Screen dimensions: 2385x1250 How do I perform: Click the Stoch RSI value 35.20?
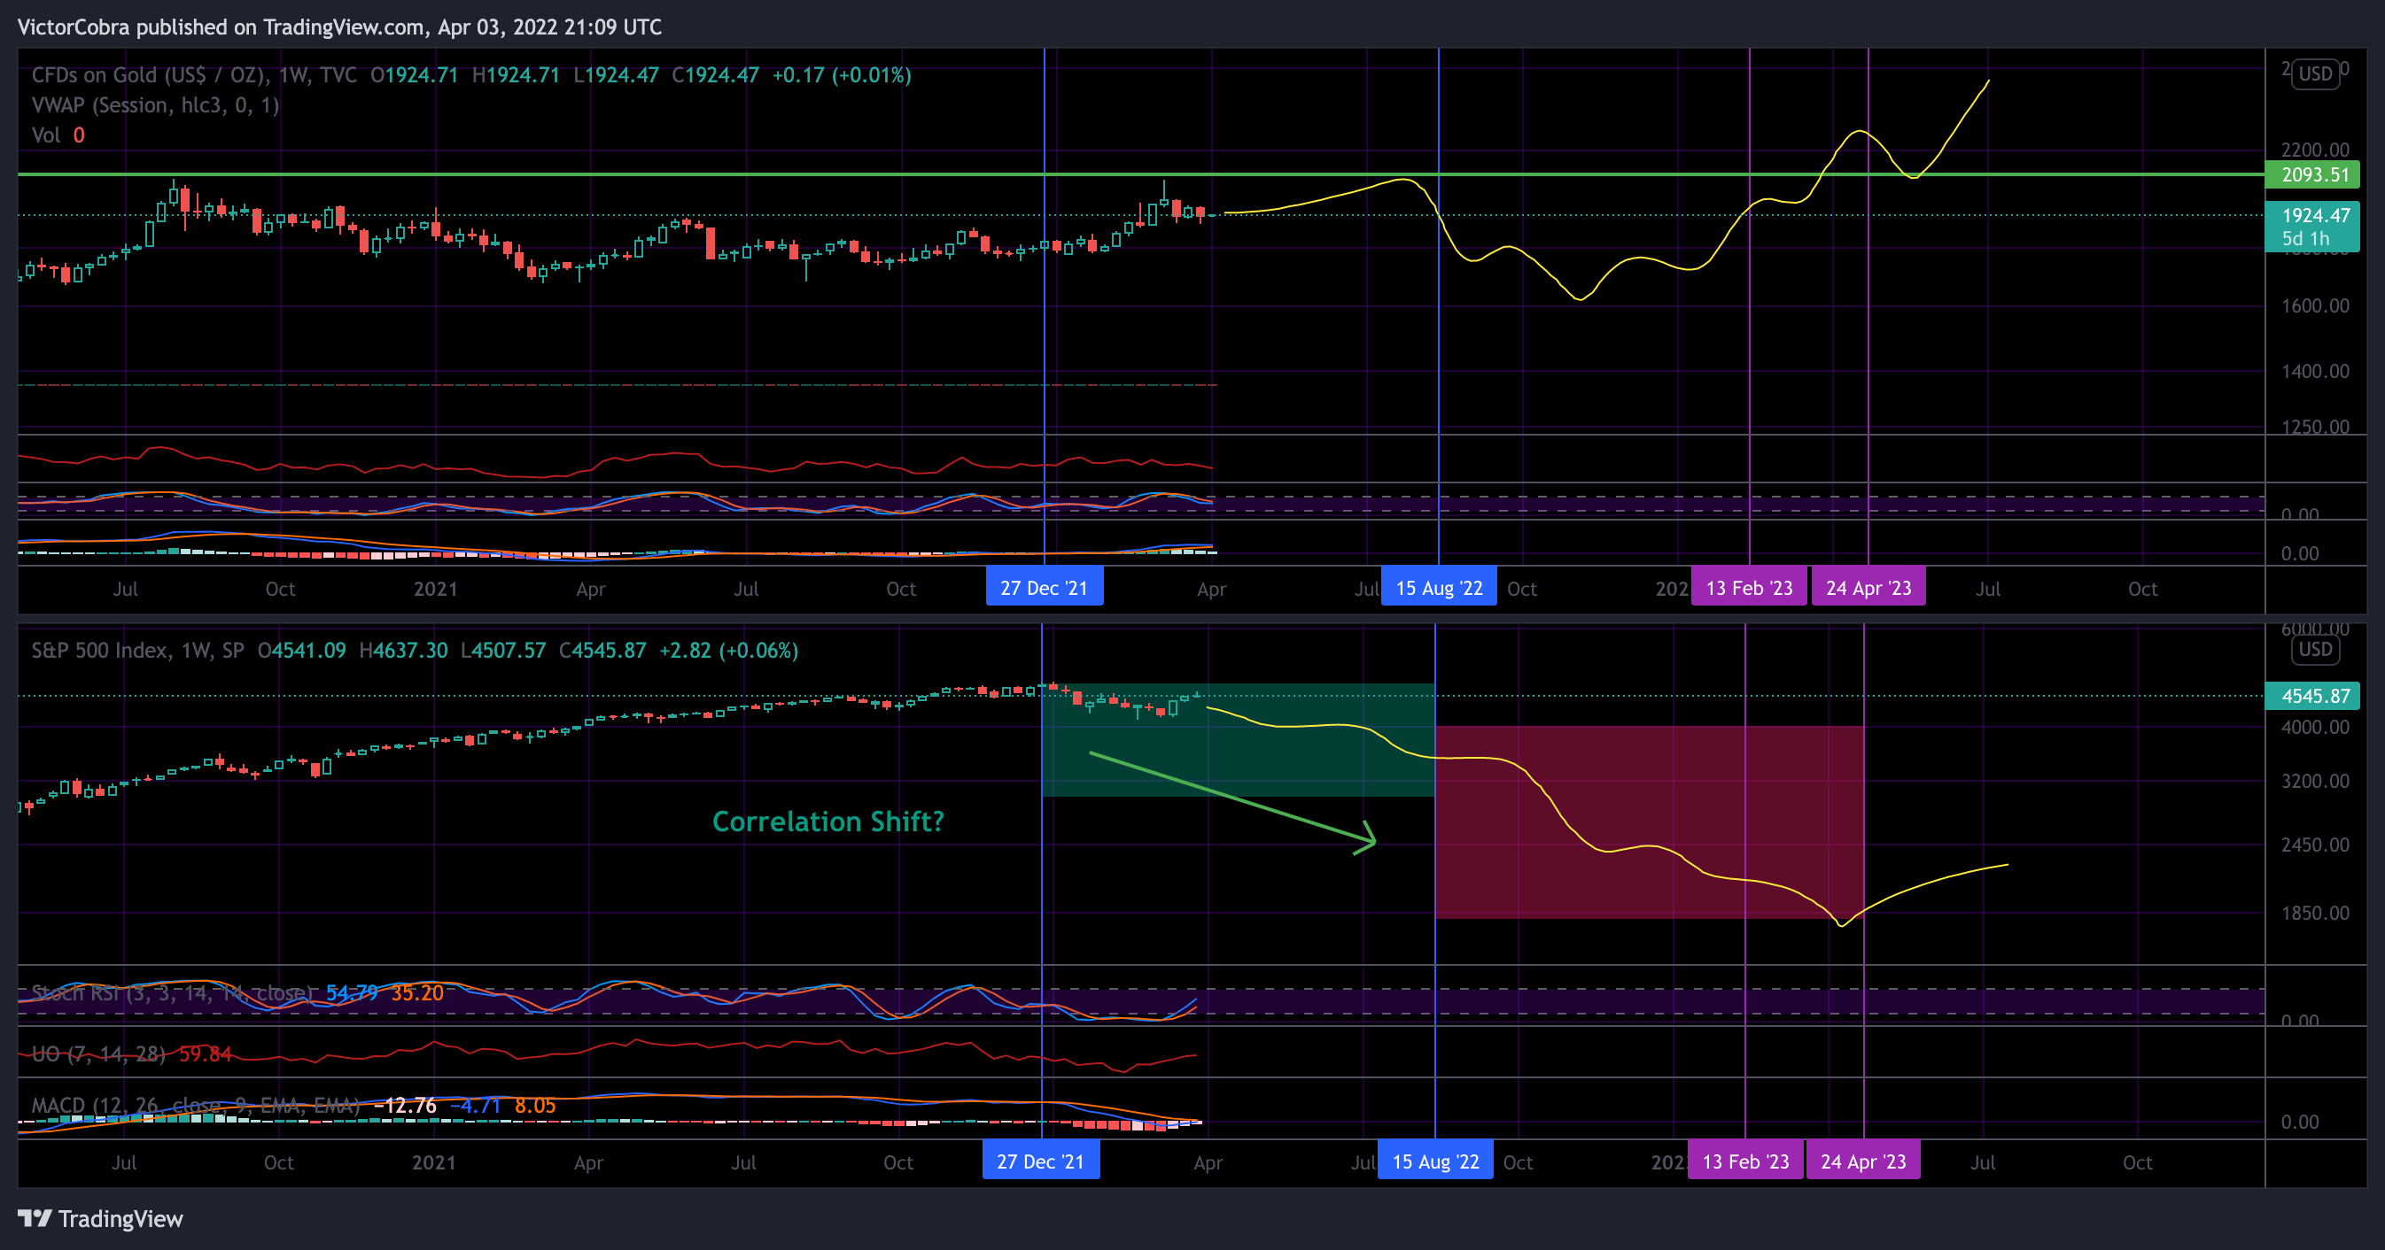tap(417, 992)
